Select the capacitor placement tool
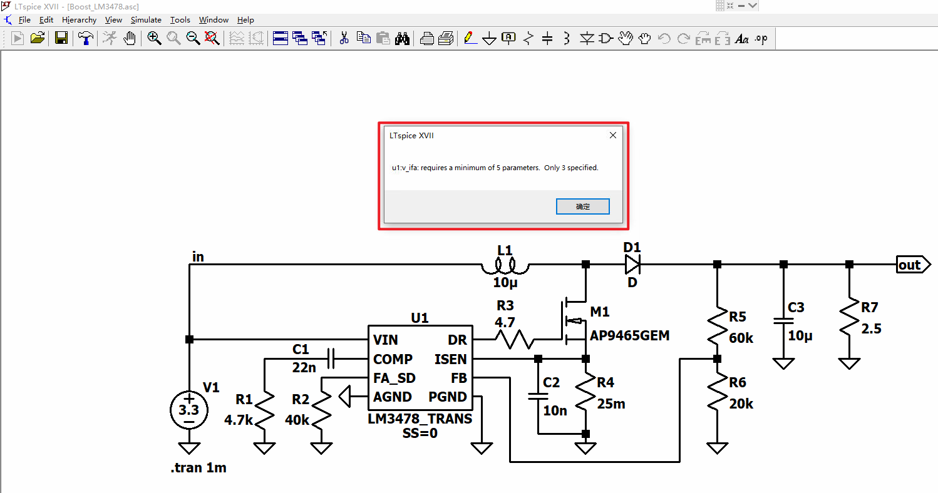The height and width of the screenshot is (493, 938). point(547,38)
